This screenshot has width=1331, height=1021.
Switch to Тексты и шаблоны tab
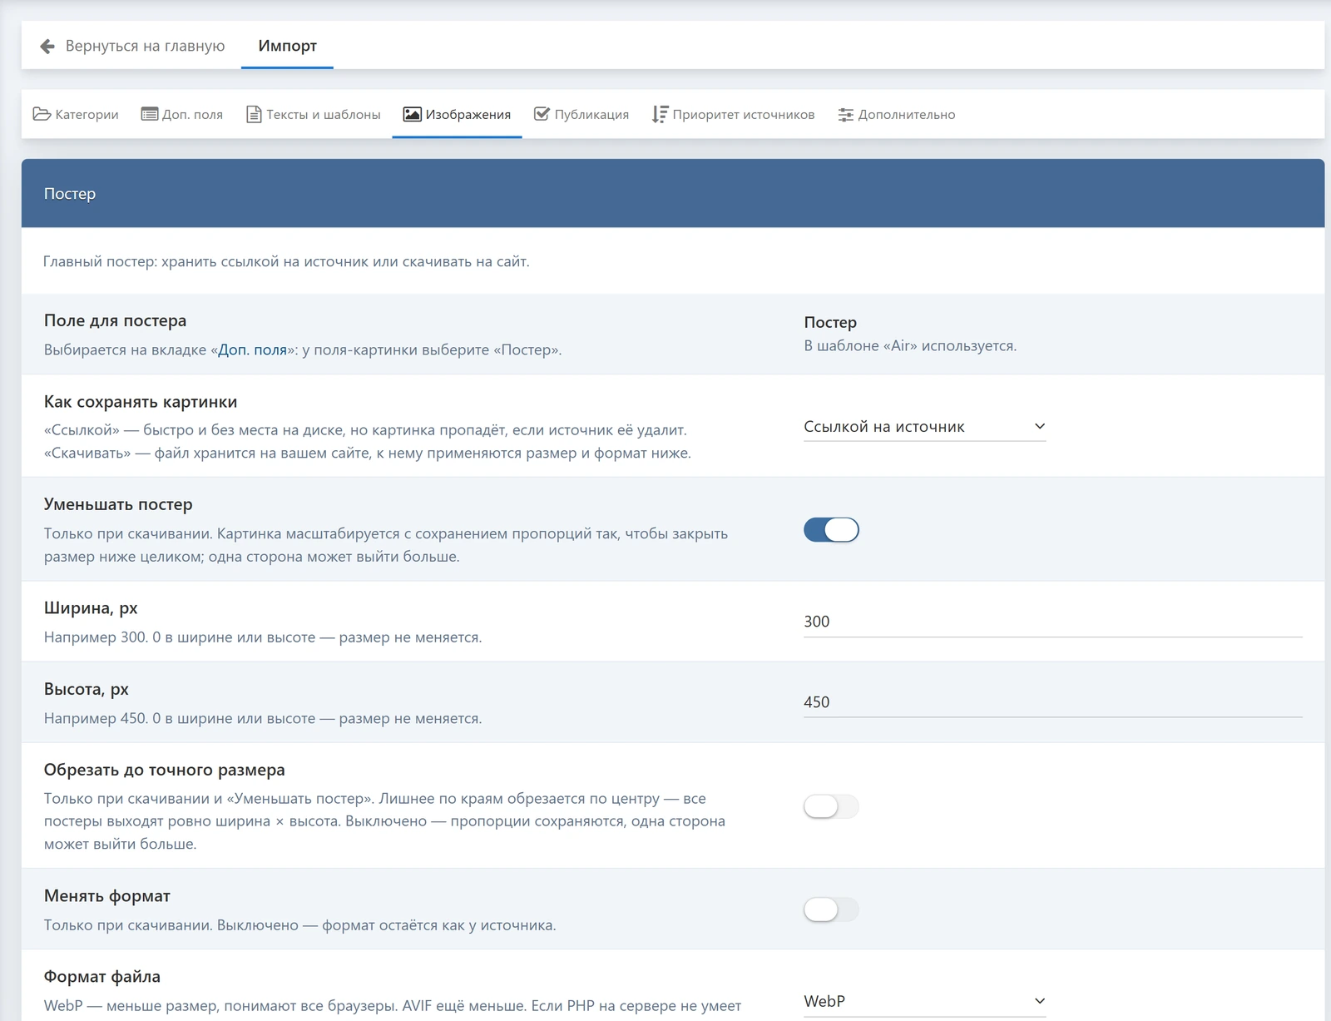coord(314,115)
